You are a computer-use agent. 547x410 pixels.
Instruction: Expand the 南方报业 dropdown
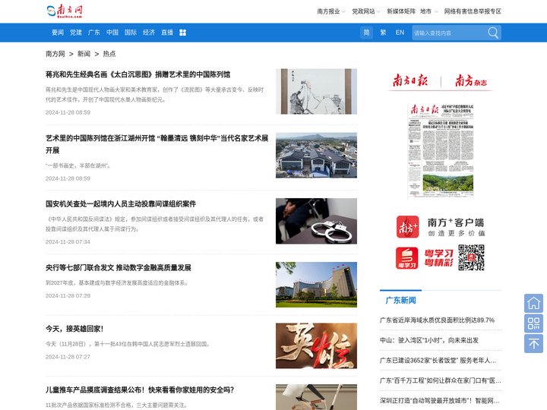coord(330,11)
